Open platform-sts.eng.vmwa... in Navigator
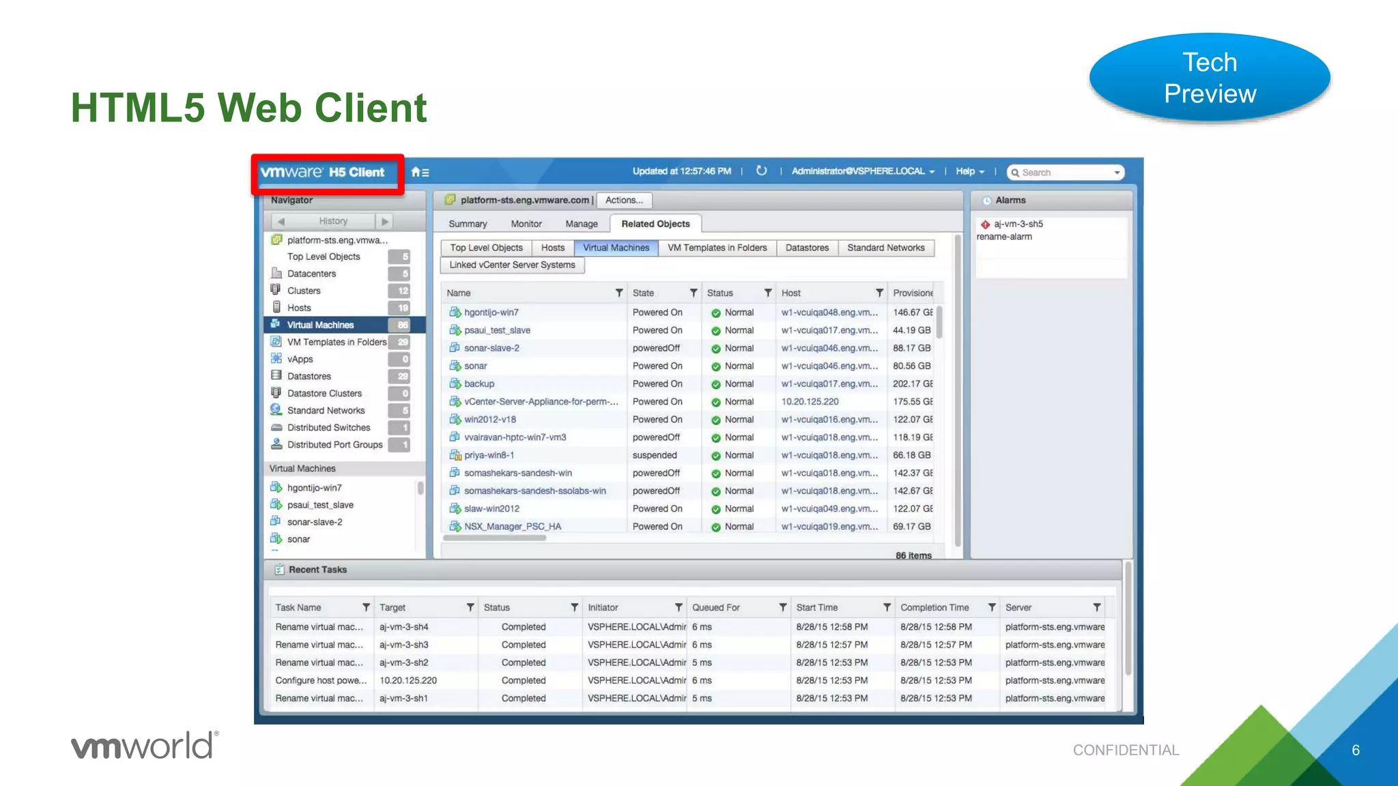1398x786 pixels. 337,240
